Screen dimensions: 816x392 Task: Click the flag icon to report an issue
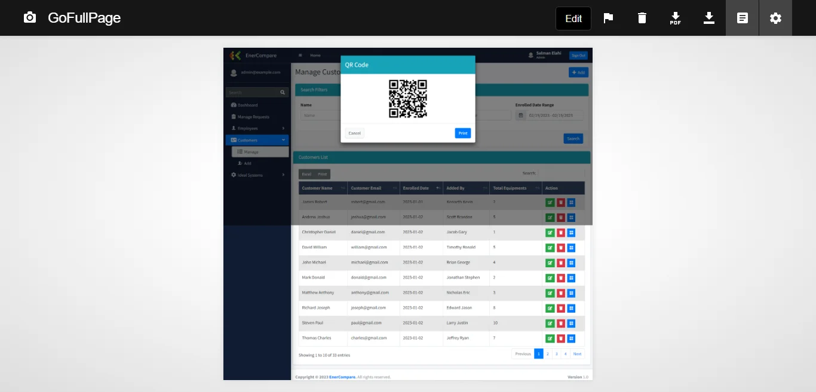tap(608, 18)
